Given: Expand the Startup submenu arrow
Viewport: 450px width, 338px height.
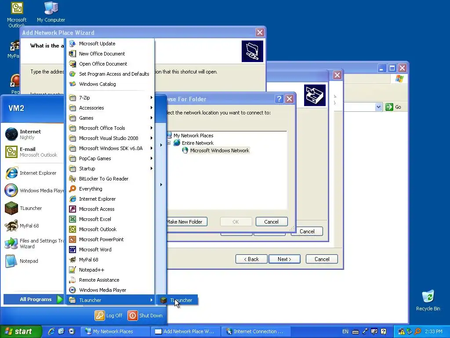Looking at the screenshot, I should pyautogui.click(x=151, y=169).
